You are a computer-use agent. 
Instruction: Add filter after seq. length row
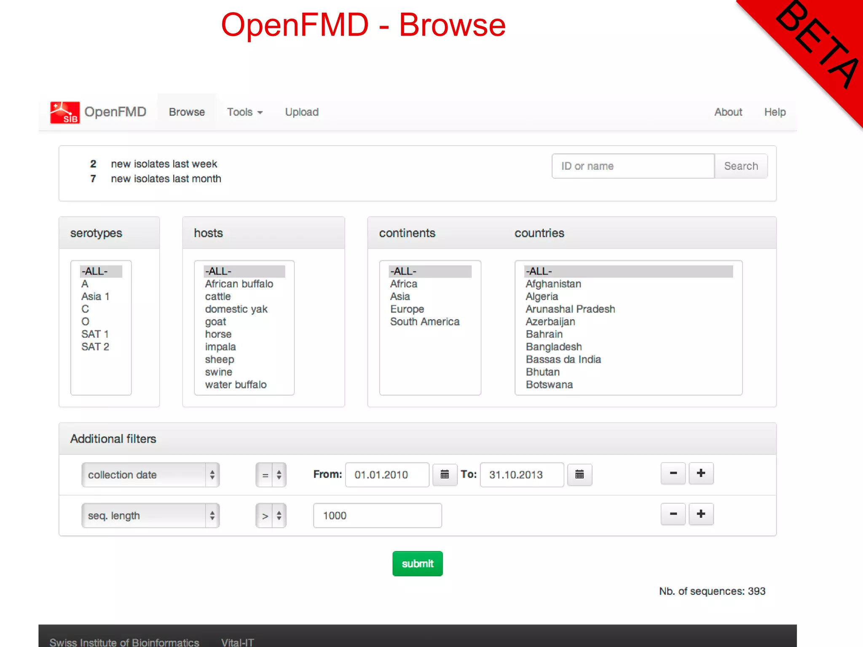[x=701, y=514]
